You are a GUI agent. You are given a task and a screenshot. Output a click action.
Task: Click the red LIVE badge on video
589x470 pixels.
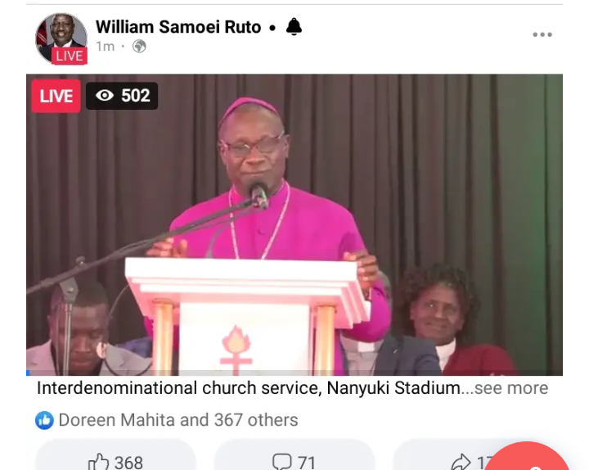56,97
